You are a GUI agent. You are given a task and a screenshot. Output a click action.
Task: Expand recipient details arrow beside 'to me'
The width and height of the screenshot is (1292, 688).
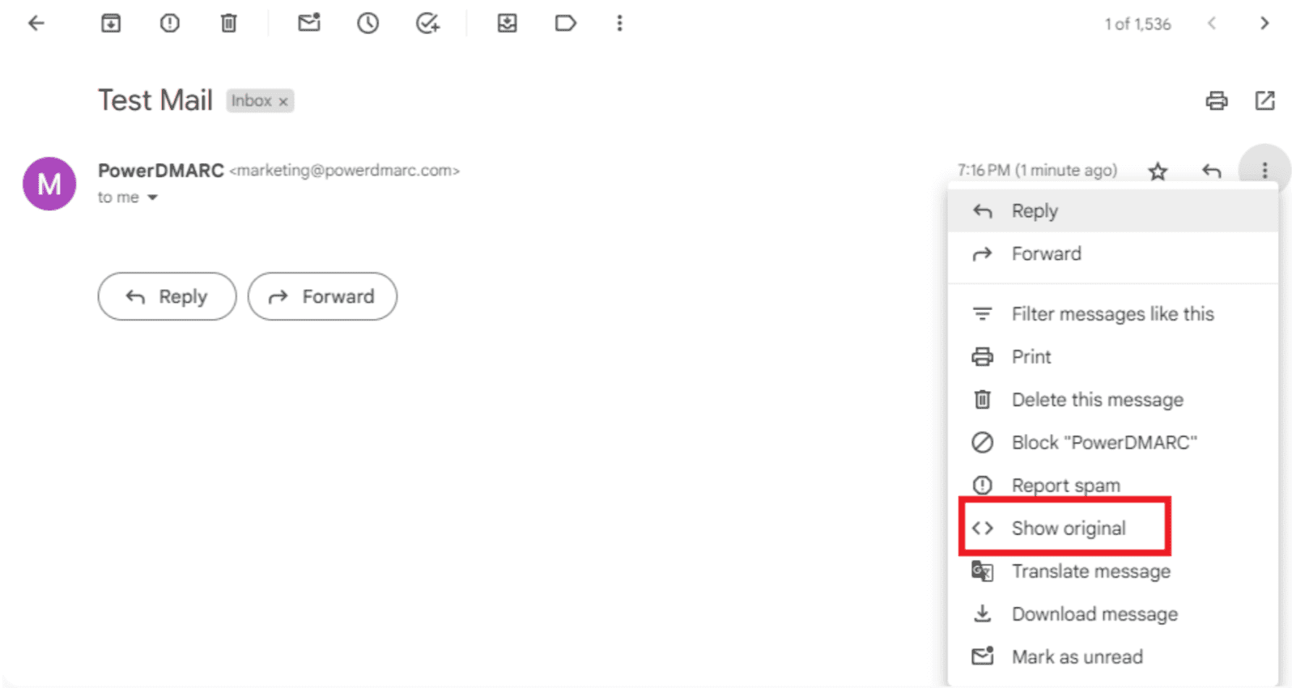pos(152,197)
